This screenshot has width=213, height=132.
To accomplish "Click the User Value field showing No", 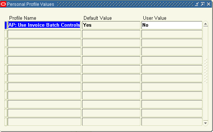I will point(172,25).
